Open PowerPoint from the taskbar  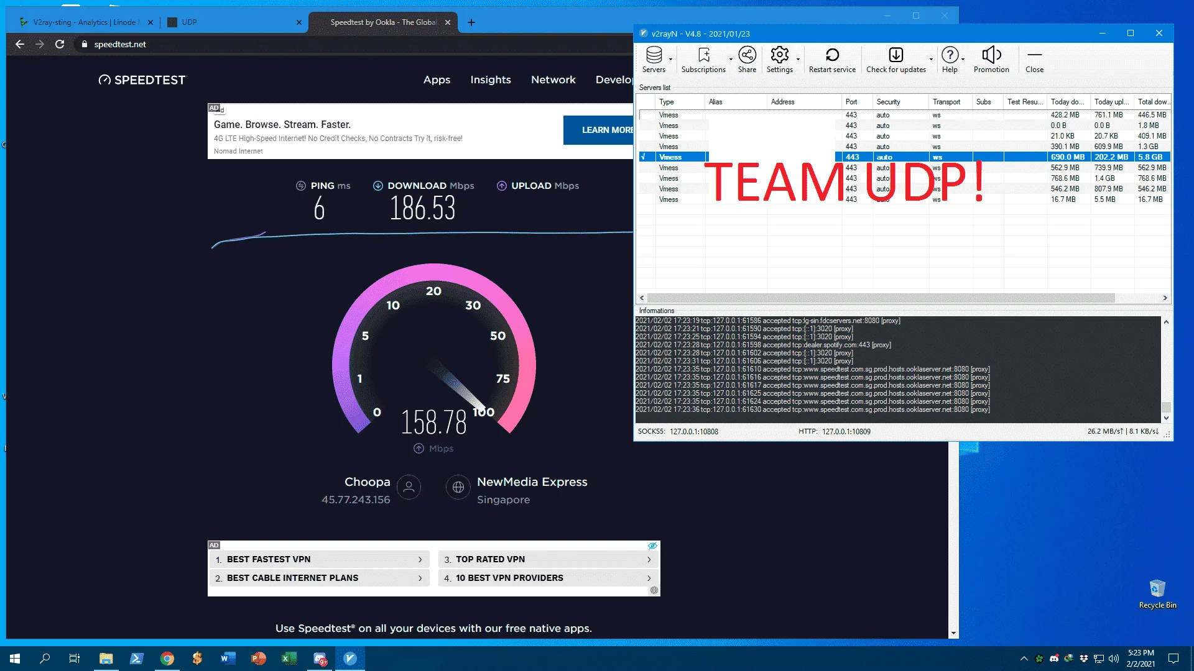click(x=258, y=659)
